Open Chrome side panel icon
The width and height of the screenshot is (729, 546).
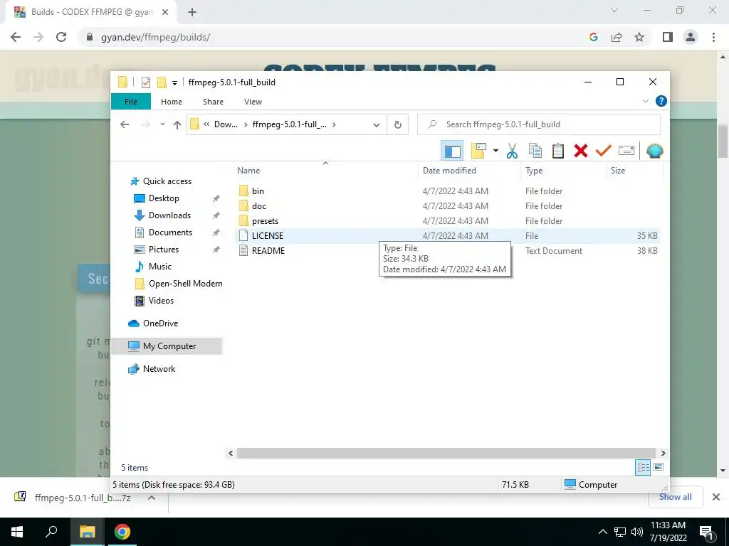(668, 37)
